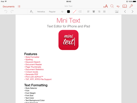Open the document reader book icon

click(124, 6)
